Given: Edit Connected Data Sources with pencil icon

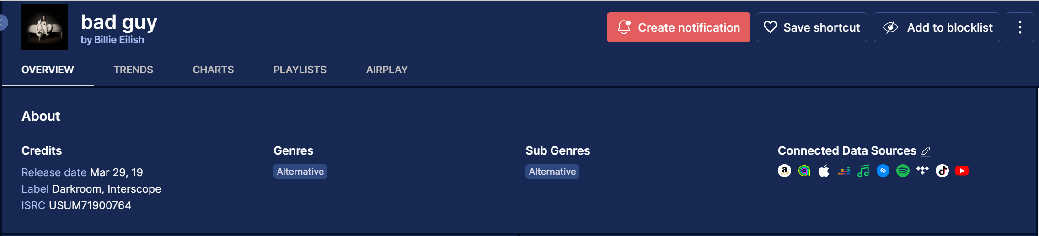Looking at the screenshot, I should [x=926, y=151].
